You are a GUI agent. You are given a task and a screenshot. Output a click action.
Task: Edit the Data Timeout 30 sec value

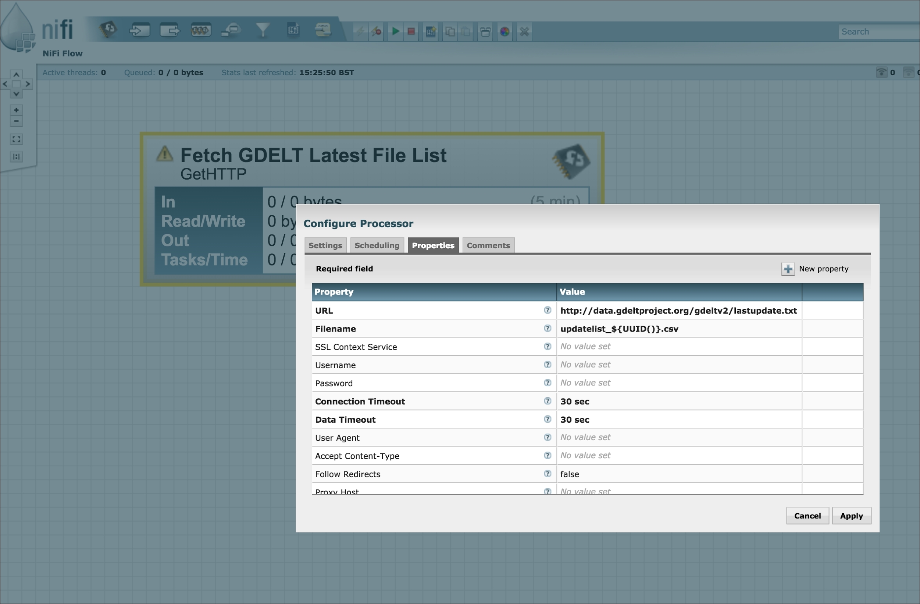[x=679, y=420]
